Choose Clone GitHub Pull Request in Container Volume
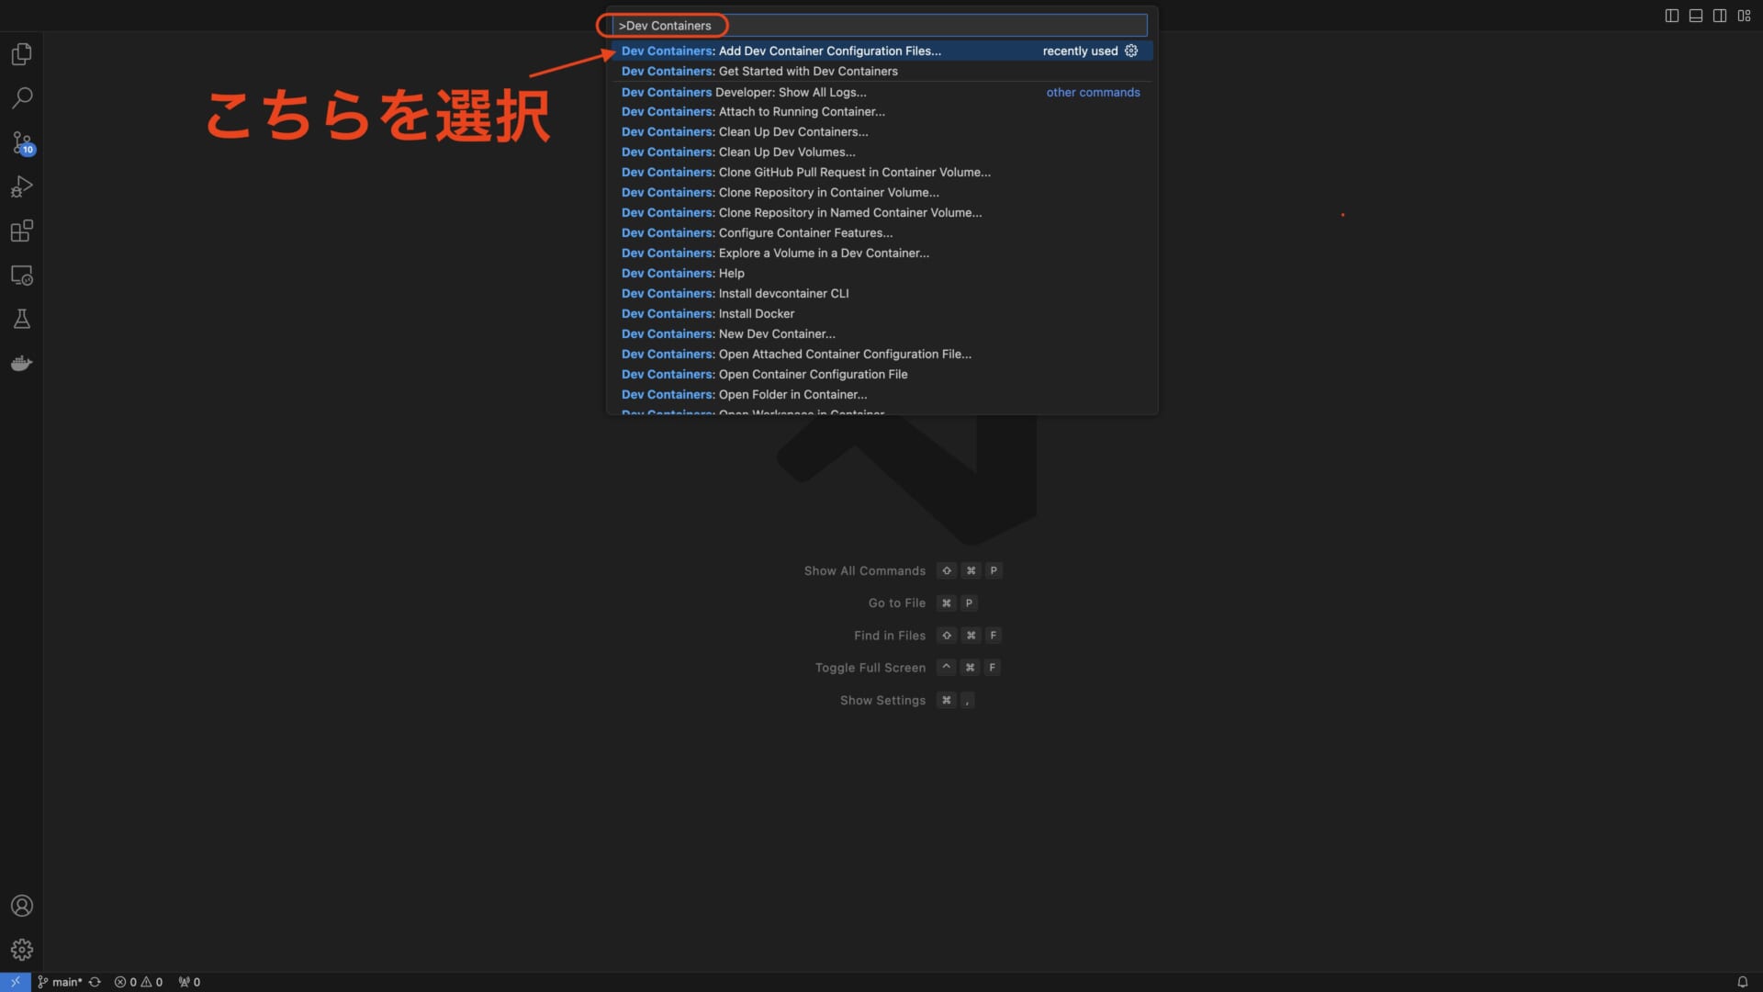 coord(881,173)
